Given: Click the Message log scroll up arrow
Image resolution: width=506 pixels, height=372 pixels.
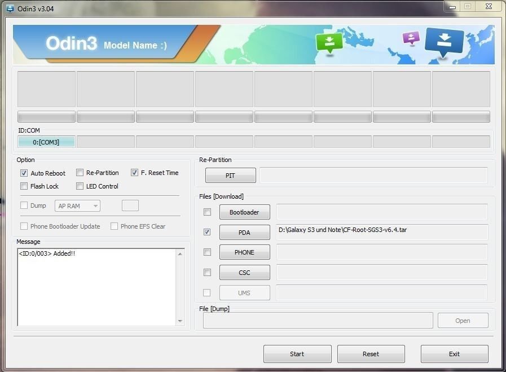Looking at the screenshot, I should click(180, 254).
